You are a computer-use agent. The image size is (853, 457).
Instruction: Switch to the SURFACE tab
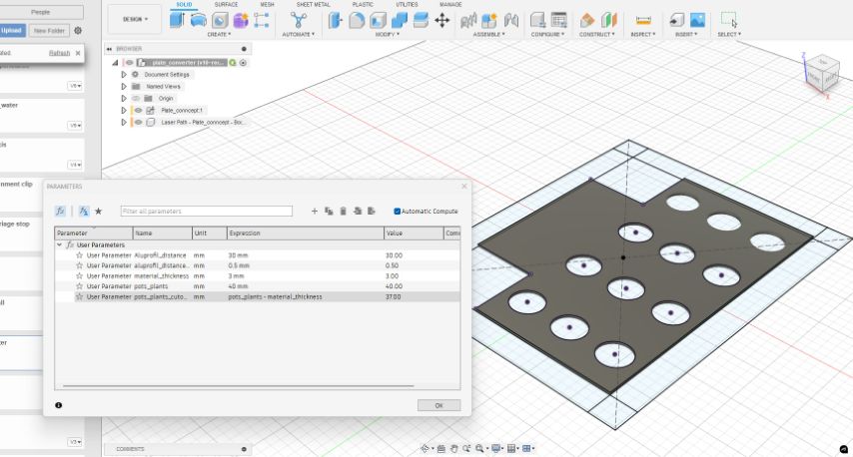pyautogui.click(x=227, y=4)
